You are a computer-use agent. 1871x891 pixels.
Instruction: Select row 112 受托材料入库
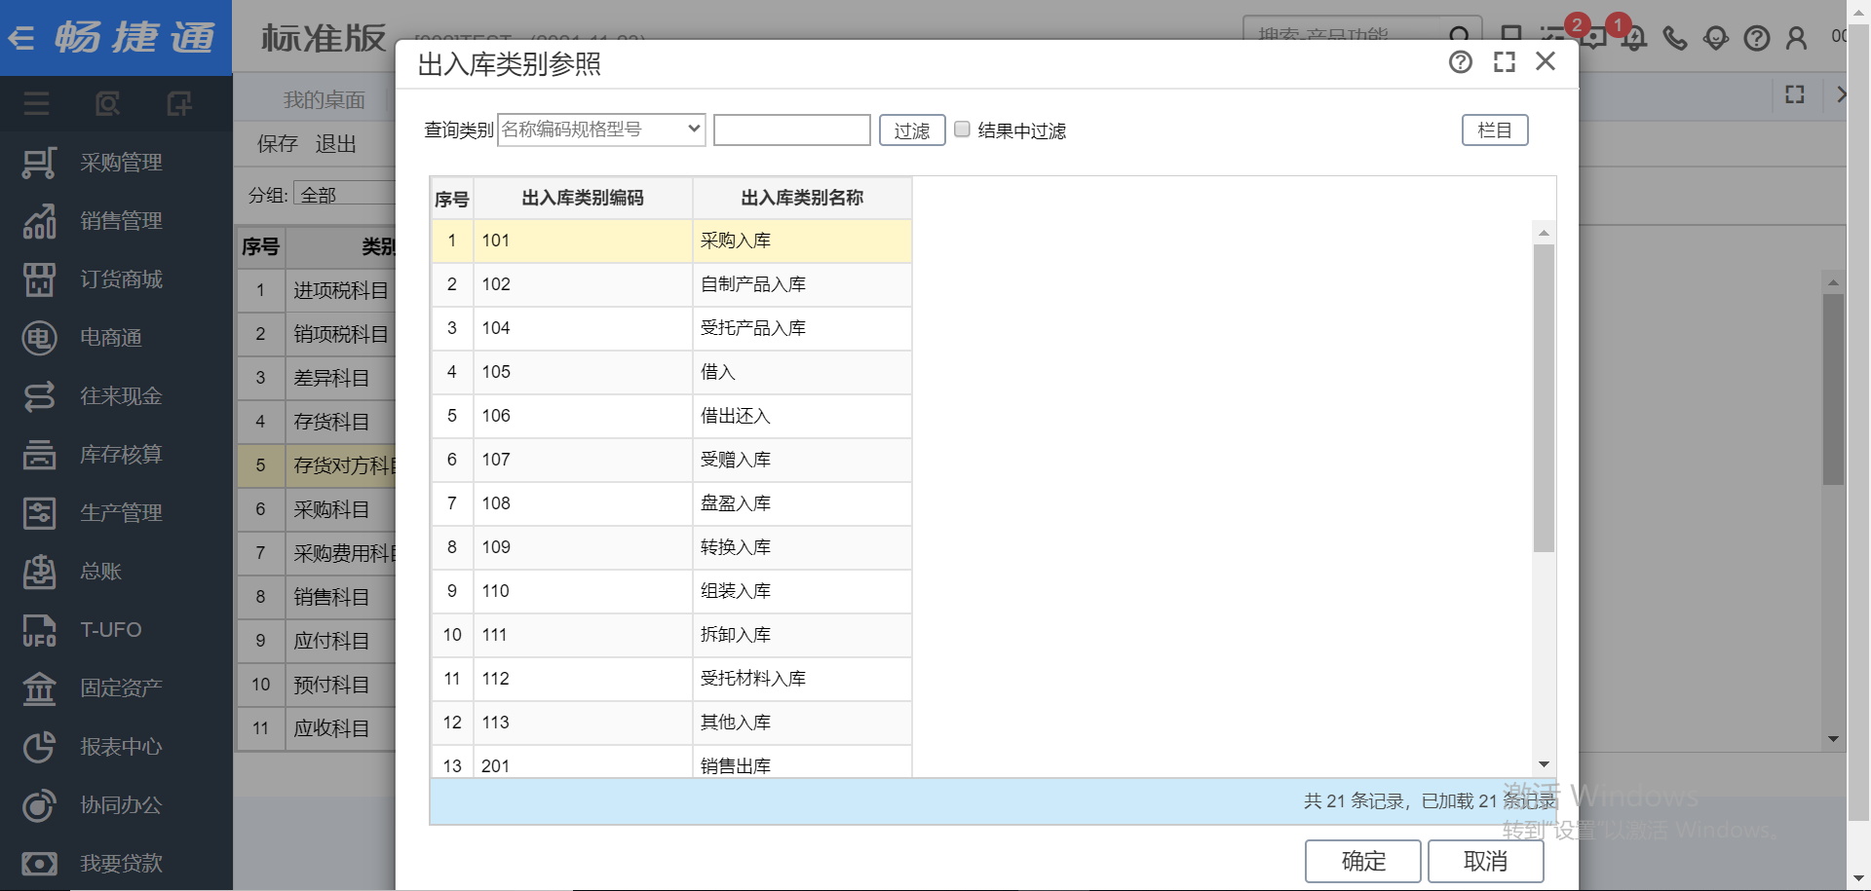click(671, 679)
